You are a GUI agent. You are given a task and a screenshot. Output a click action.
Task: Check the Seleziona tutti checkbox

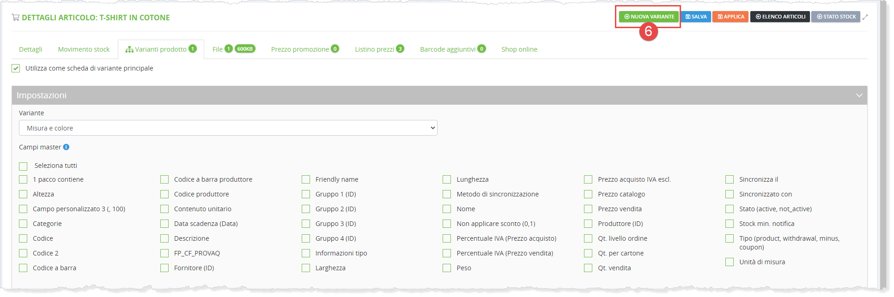point(23,166)
